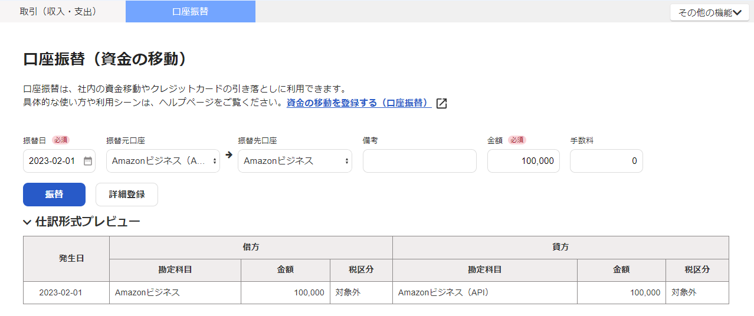Screen dimensions: 754x316
Task: Click the 詳細登録 button
Action: coord(127,195)
